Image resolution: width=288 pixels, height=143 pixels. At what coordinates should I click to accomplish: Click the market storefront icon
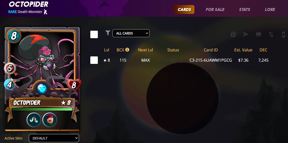(259, 34)
